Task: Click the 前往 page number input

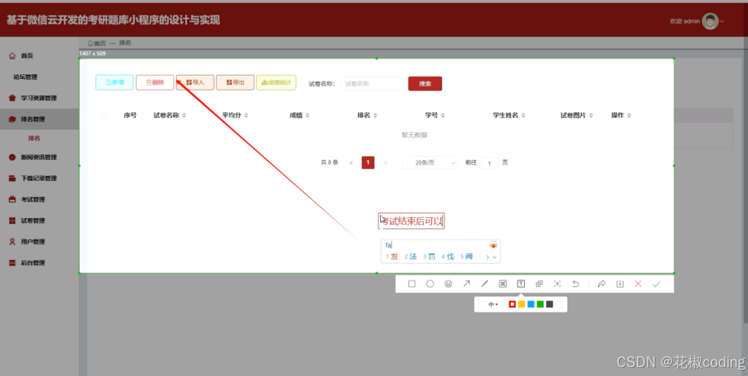Action: coord(489,163)
